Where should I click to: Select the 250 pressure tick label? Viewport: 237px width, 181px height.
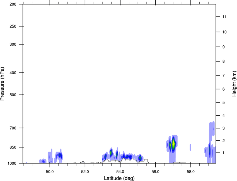[x=13, y=26]
